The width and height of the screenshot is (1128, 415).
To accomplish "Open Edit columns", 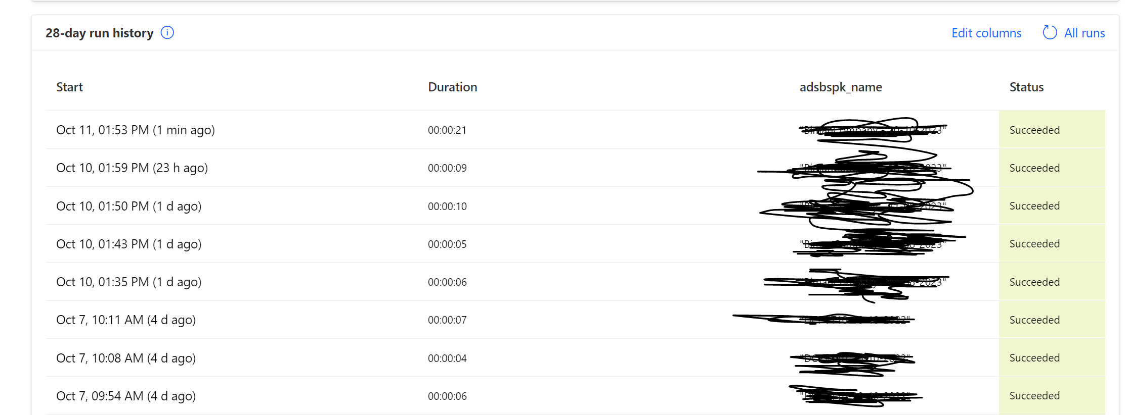I will [986, 33].
